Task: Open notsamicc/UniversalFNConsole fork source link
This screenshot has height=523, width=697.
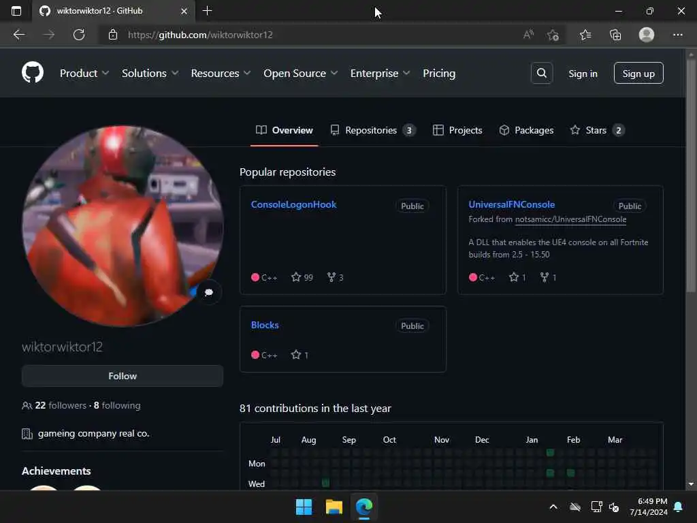Action: point(570,219)
